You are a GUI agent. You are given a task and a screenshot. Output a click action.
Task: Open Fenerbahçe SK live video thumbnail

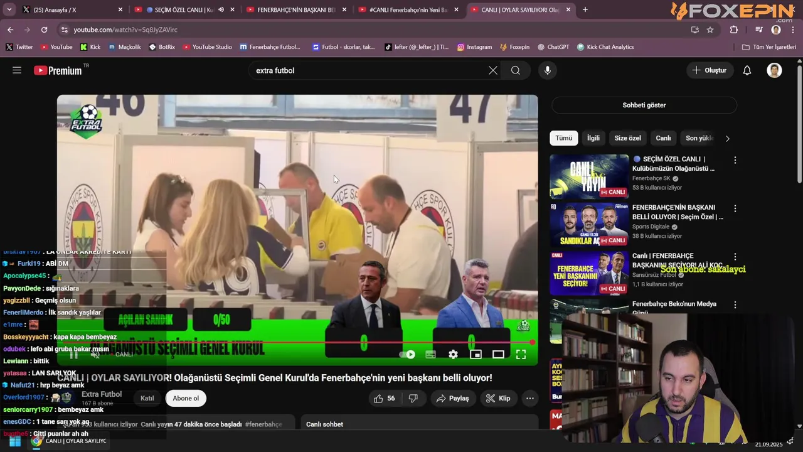(589, 176)
